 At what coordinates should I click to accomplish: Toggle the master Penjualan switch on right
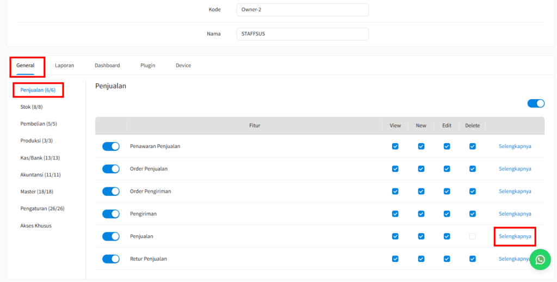[536, 103]
